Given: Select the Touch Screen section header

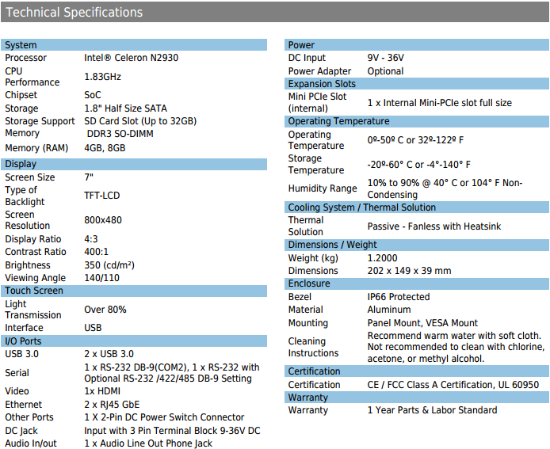Looking at the screenshot, I should pyautogui.click(x=134, y=291).
